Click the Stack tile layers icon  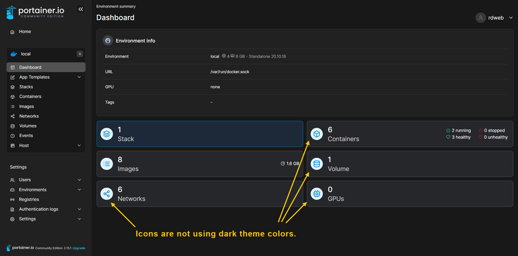pyautogui.click(x=107, y=134)
